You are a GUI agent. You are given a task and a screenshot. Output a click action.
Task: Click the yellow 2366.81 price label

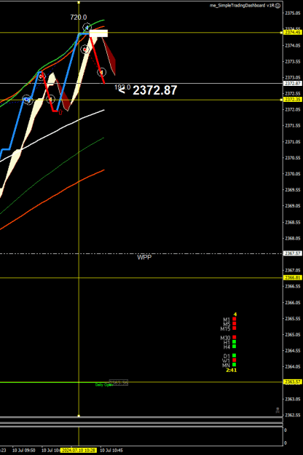pos(293,277)
